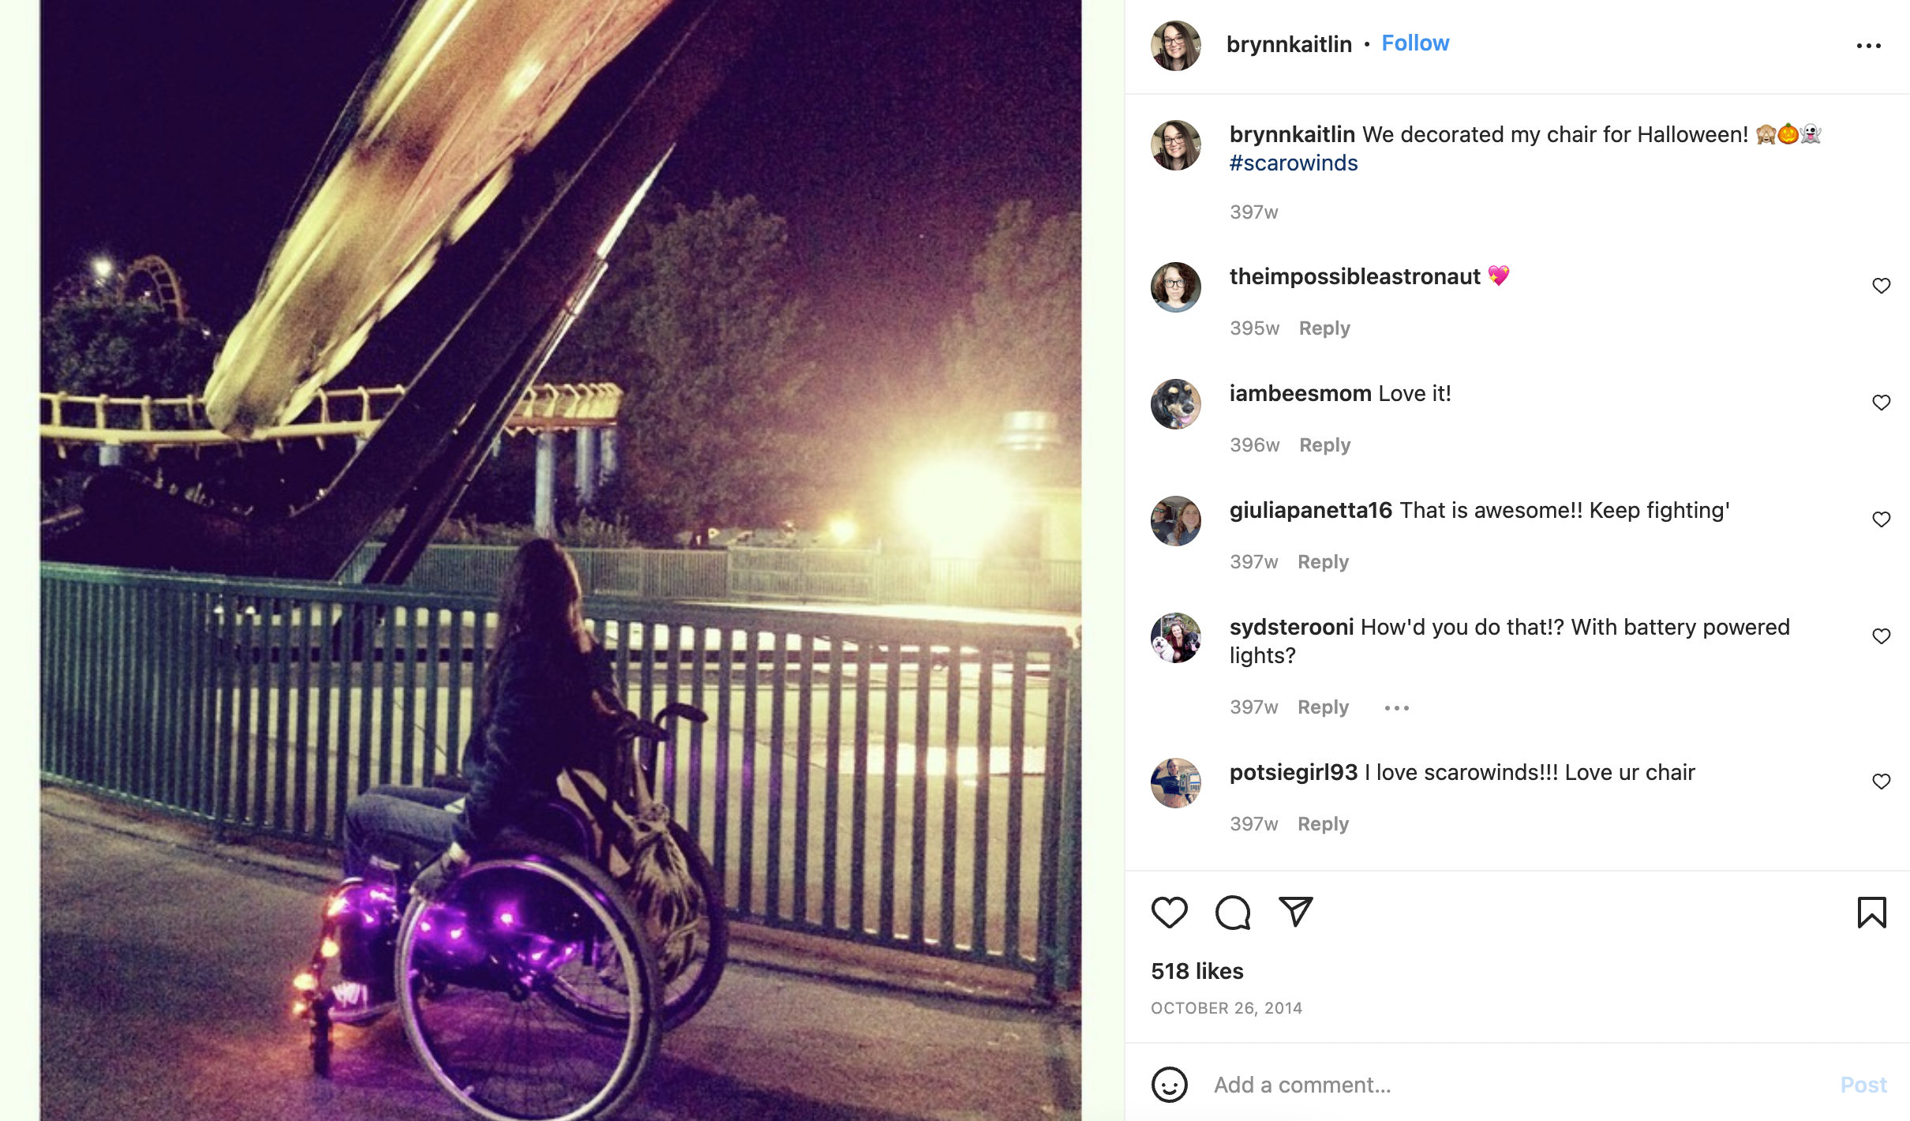Screen dimensions: 1910x1121
Task: Open the #scarowinds hashtag
Action: pos(1294,163)
